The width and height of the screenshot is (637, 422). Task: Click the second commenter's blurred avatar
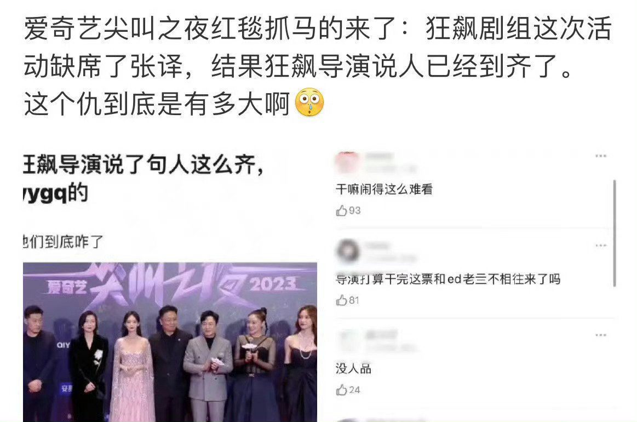tap(348, 251)
